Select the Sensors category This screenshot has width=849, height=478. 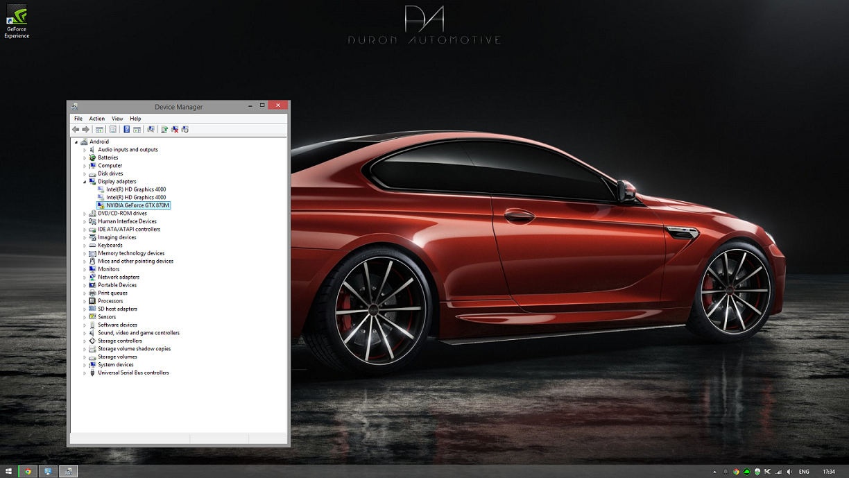point(107,317)
